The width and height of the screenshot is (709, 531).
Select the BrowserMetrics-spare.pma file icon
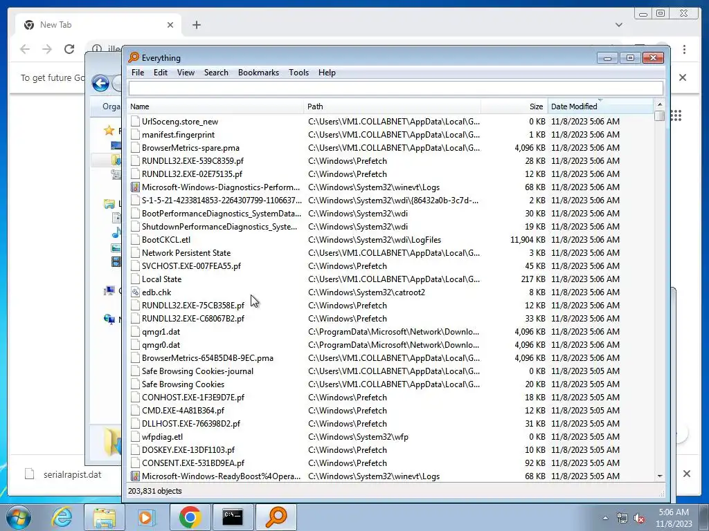coord(135,148)
